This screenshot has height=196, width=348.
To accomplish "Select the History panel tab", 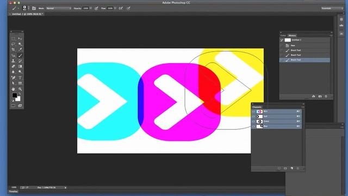I will 292,35.
